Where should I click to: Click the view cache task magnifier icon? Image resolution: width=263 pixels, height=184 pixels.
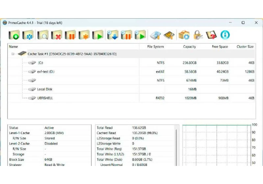[x=43, y=35]
